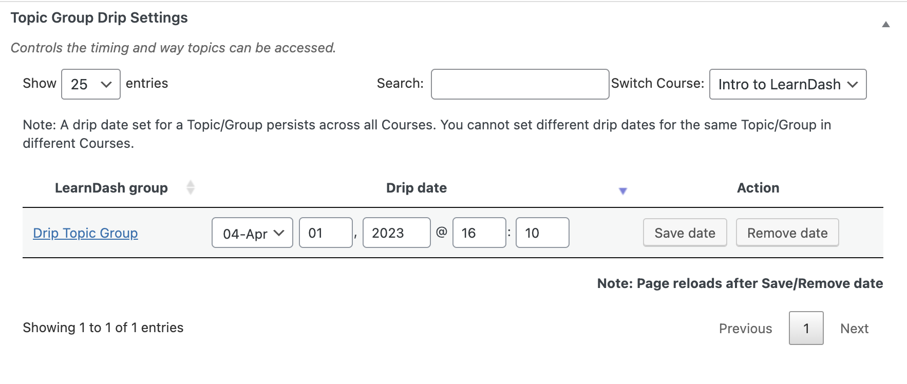Click the Action column header
The image size is (907, 384).
click(x=758, y=188)
